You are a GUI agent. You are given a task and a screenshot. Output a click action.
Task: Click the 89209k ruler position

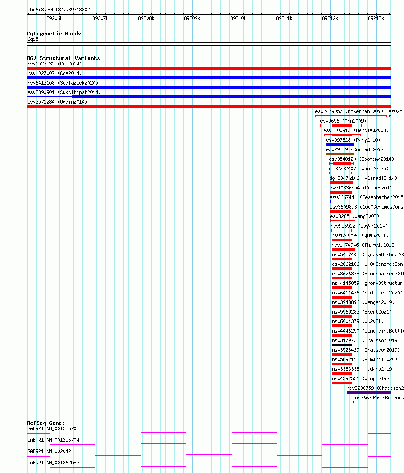[x=192, y=18]
